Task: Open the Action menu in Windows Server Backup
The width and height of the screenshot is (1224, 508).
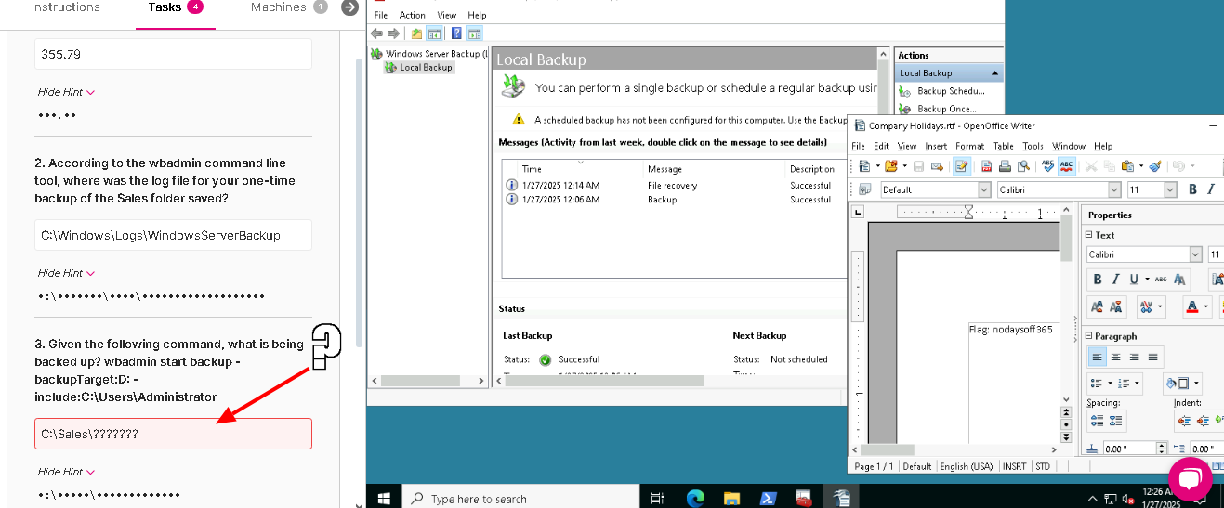Action: pos(412,15)
